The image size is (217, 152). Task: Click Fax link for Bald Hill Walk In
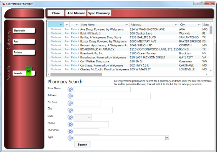click(67, 33)
